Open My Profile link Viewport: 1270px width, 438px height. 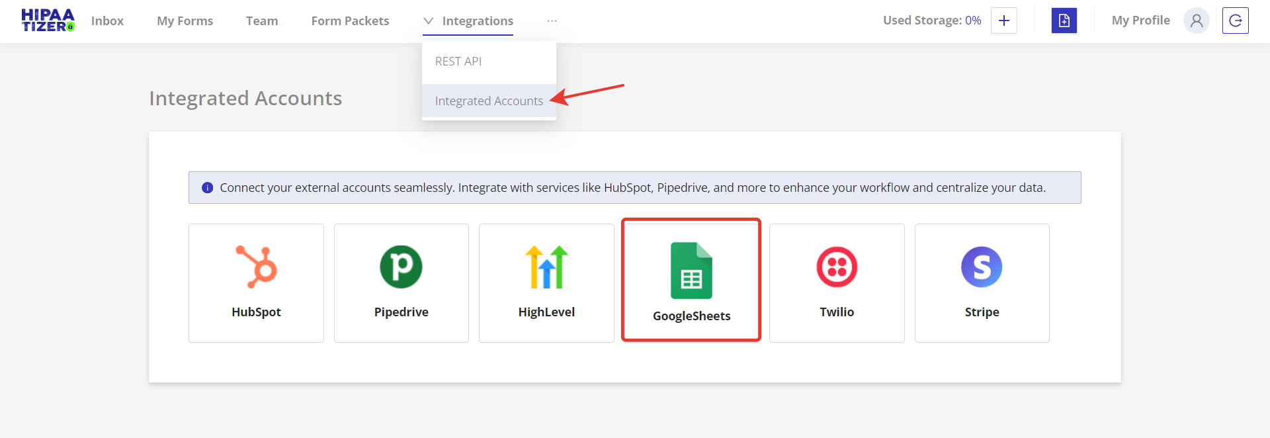(1140, 21)
